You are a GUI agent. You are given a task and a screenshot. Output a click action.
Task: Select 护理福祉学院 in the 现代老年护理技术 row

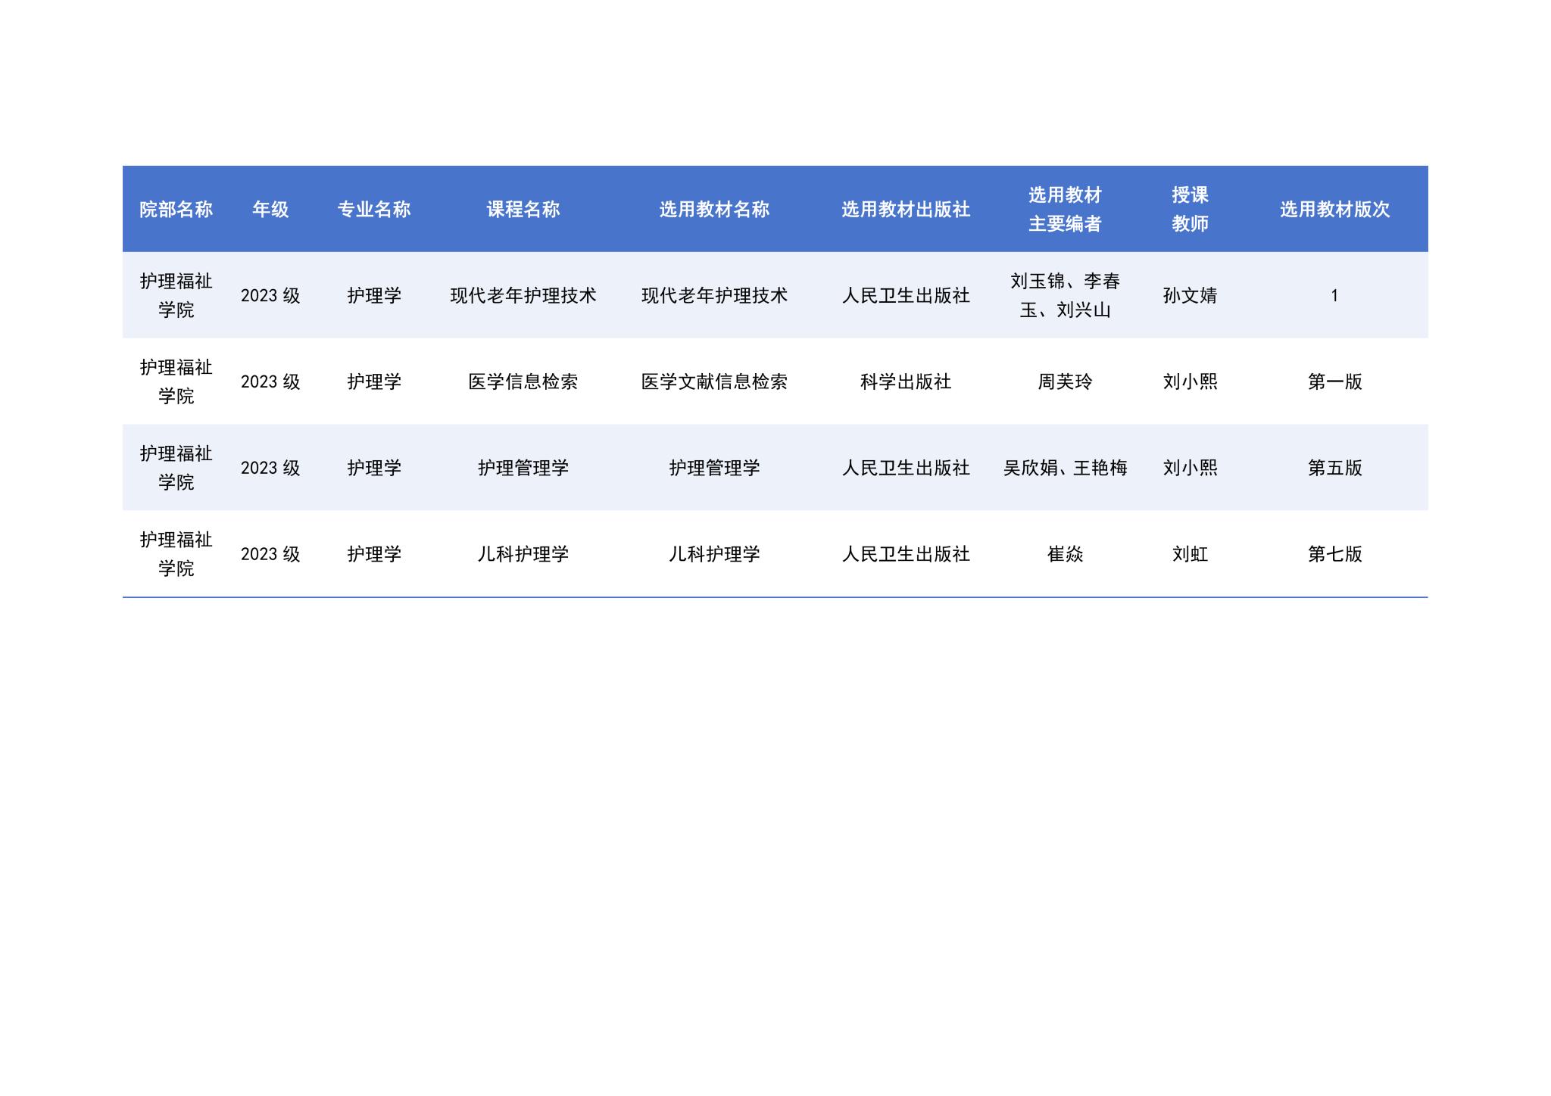[x=176, y=296]
